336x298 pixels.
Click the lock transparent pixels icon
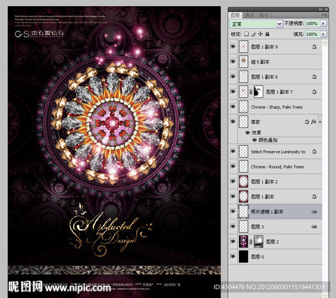247,34
